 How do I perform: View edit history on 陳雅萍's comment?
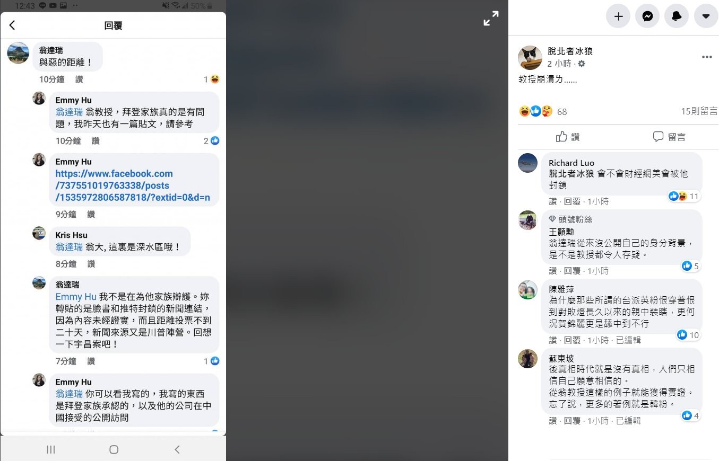pyautogui.click(x=628, y=340)
